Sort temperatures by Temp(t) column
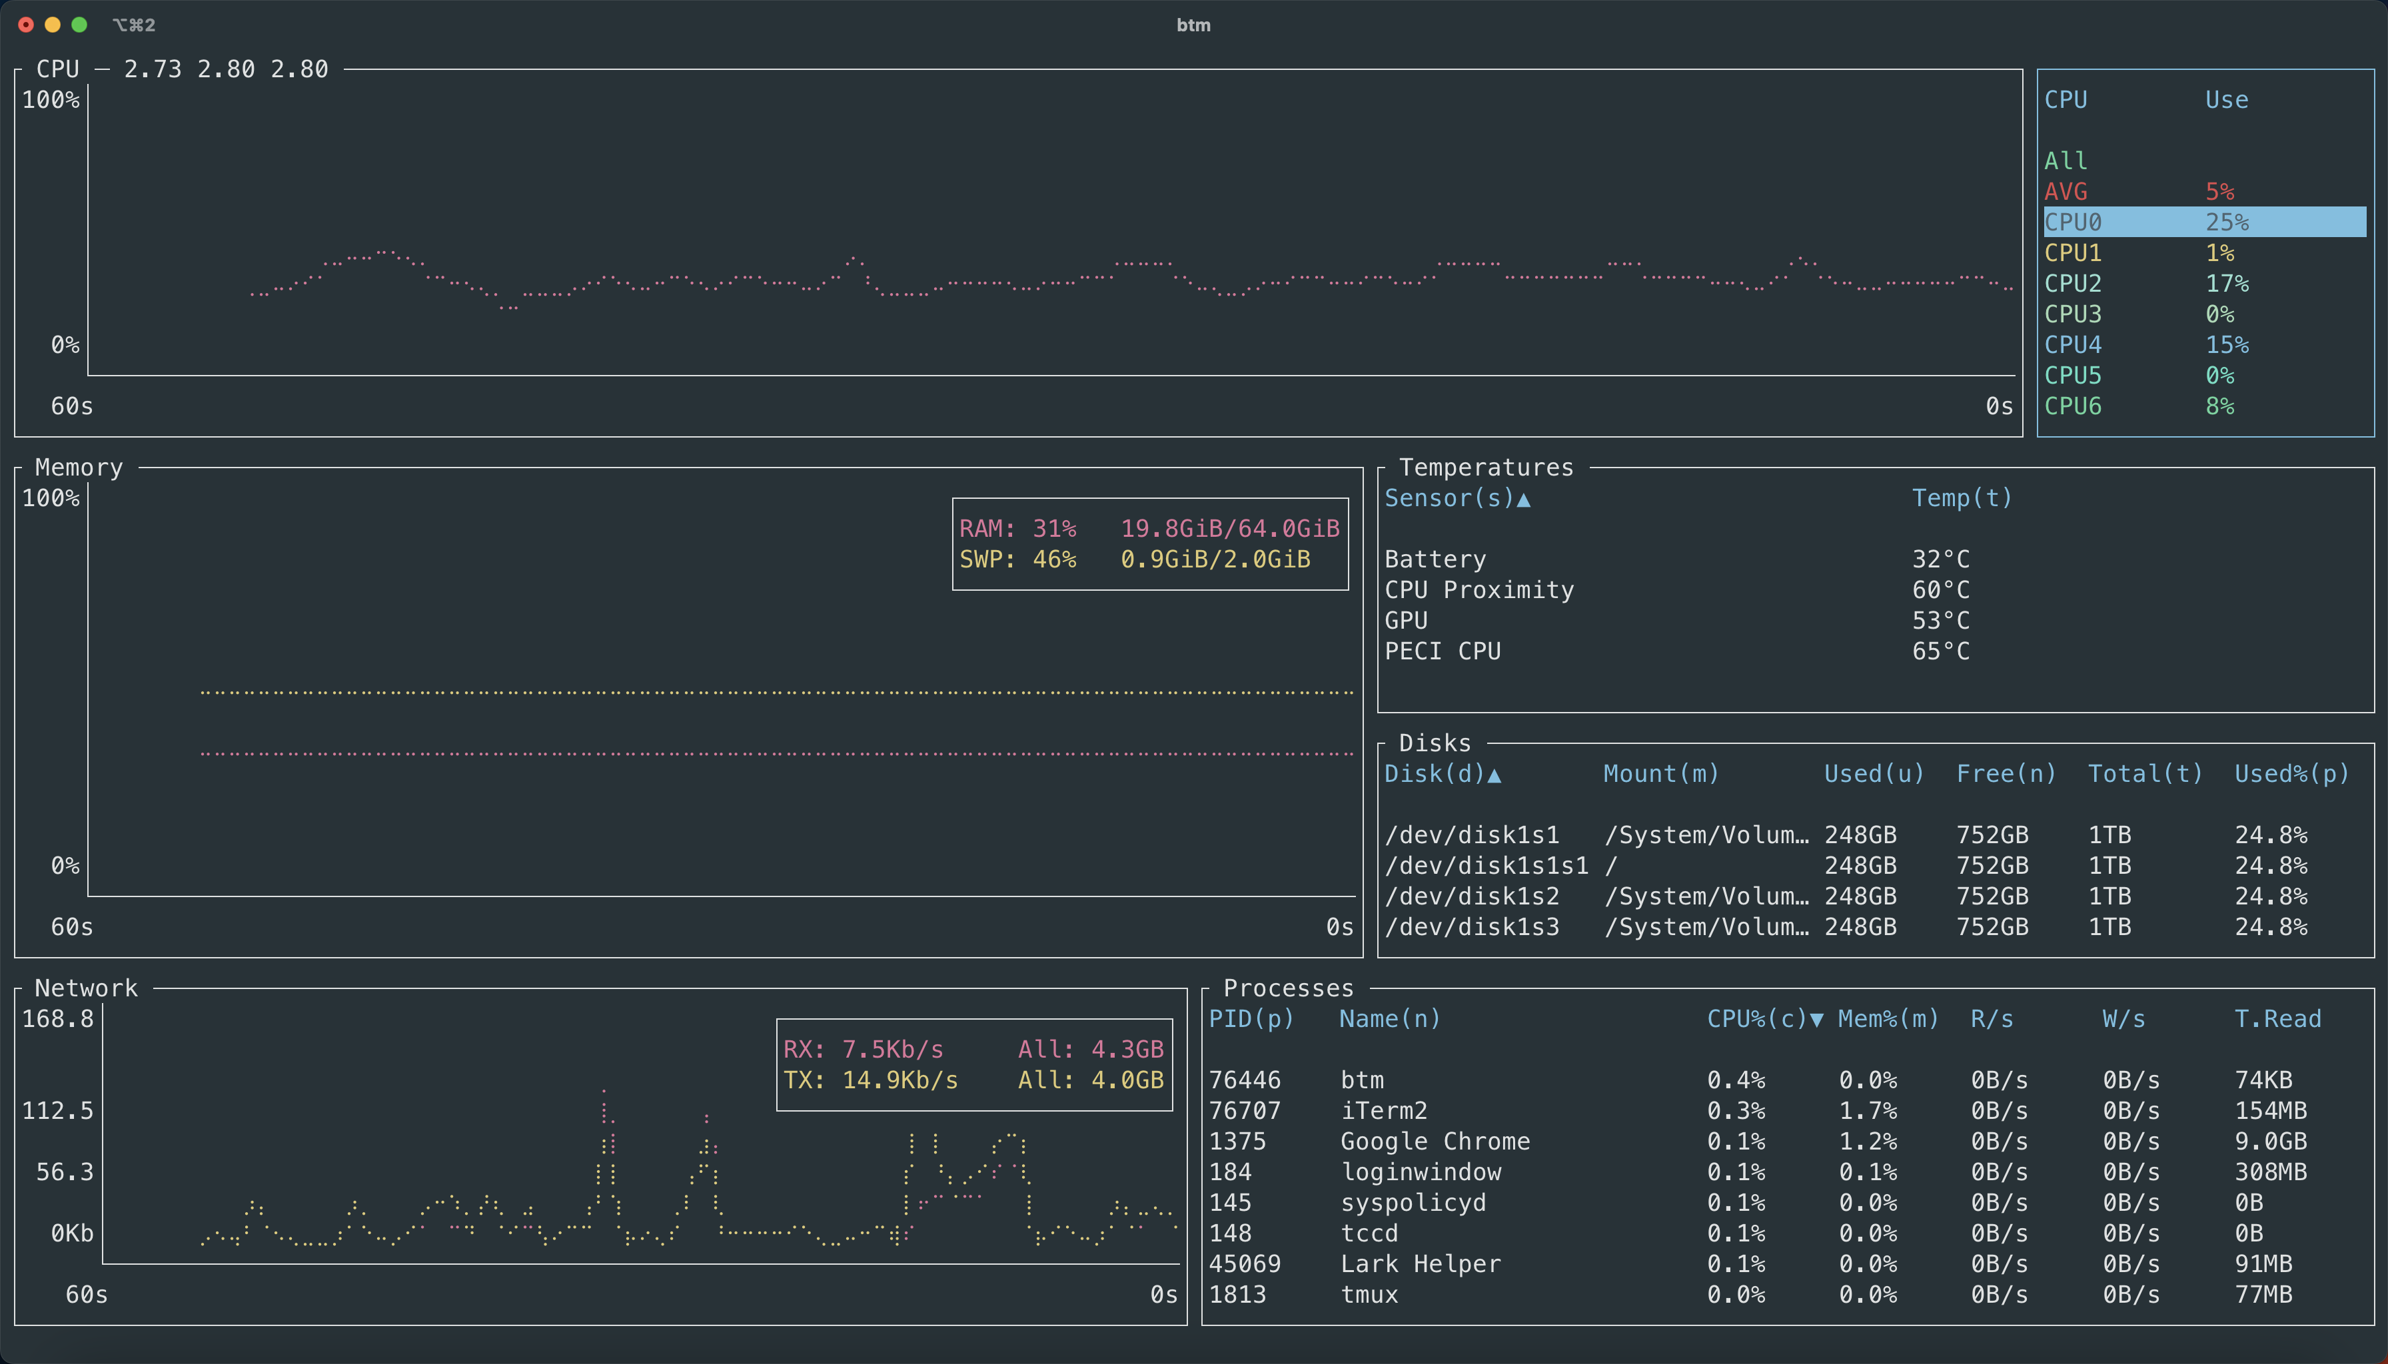2388x1364 pixels. [x=1962, y=498]
